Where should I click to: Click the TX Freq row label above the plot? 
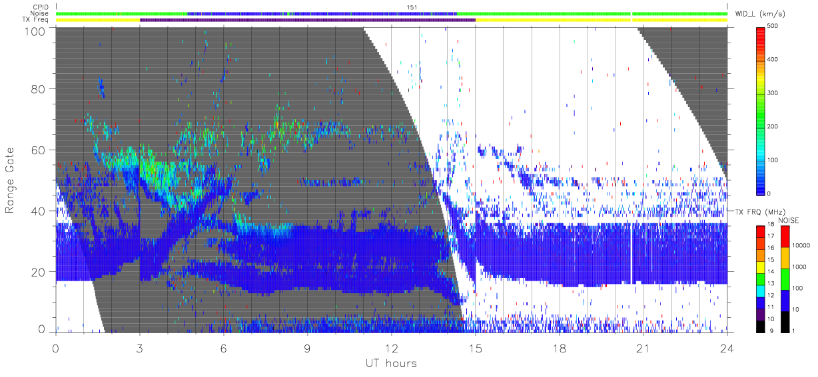(37, 20)
